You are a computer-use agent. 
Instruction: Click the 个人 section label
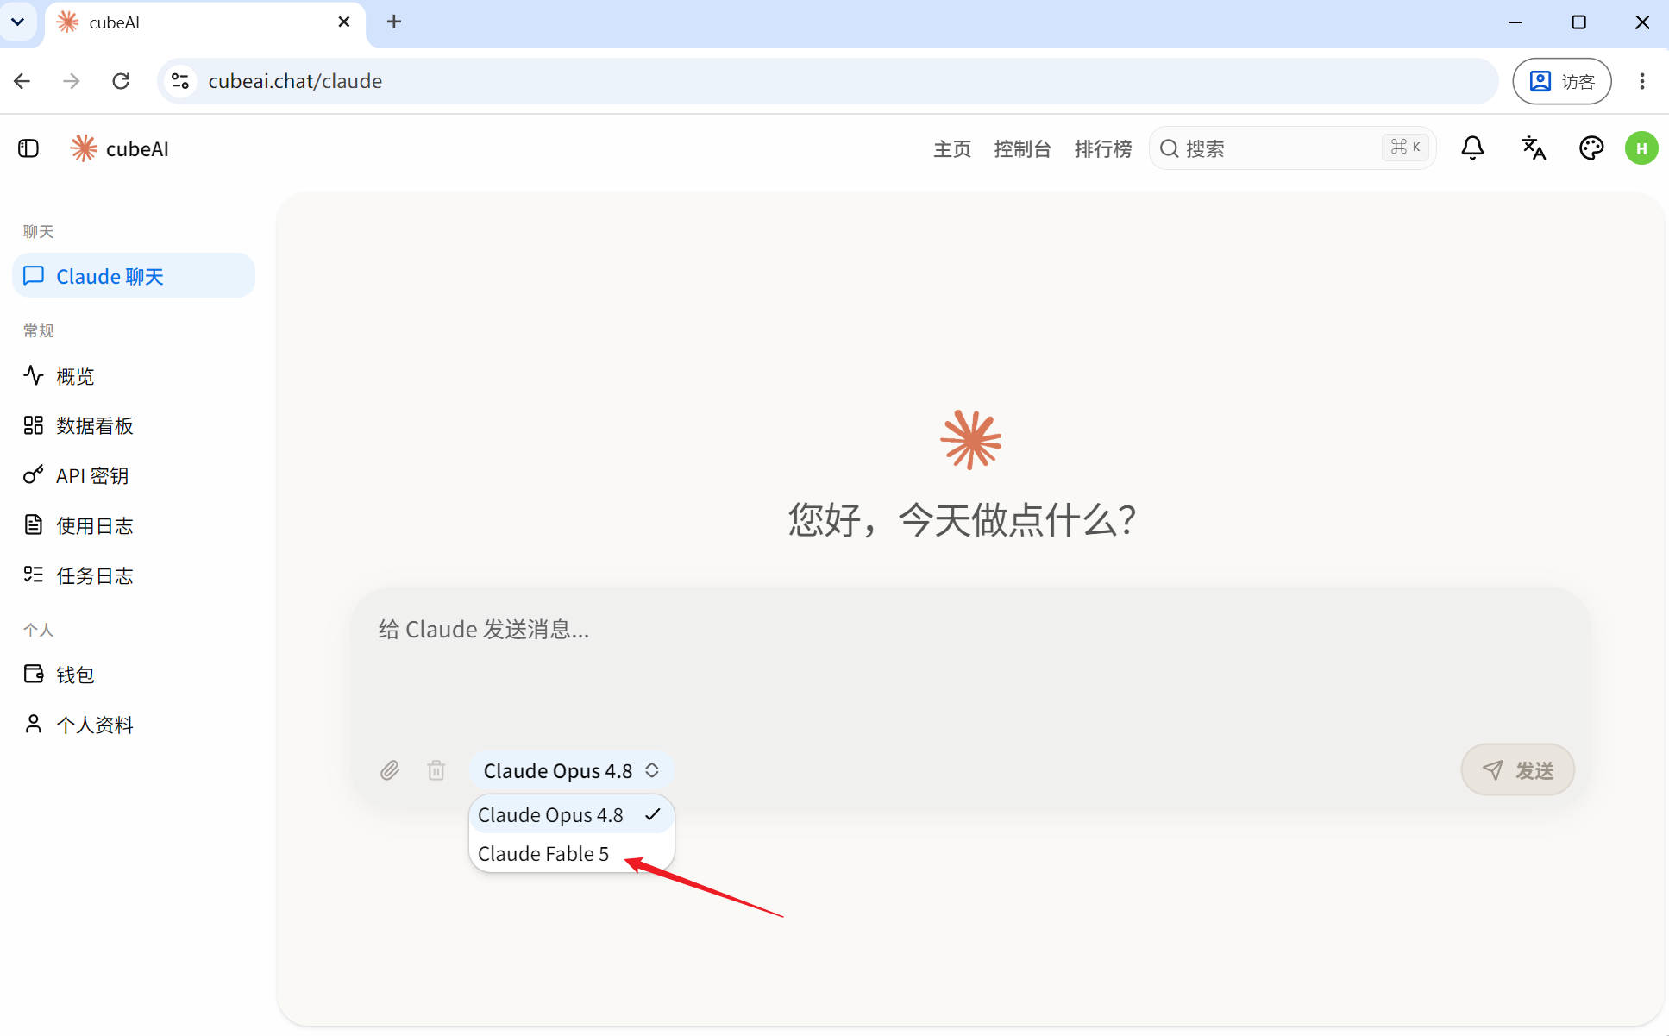(38, 630)
